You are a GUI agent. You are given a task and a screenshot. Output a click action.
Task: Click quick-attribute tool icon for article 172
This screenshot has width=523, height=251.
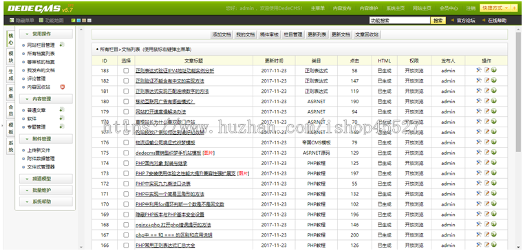coord(479,184)
